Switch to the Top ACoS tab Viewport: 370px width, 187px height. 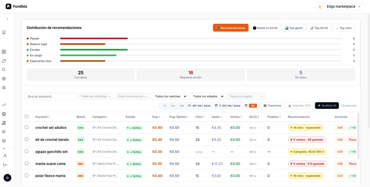pyautogui.click(x=319, y=28)
